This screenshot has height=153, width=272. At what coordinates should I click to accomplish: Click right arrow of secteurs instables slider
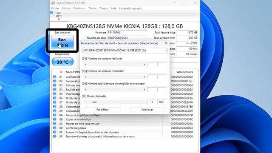(144, 77)
